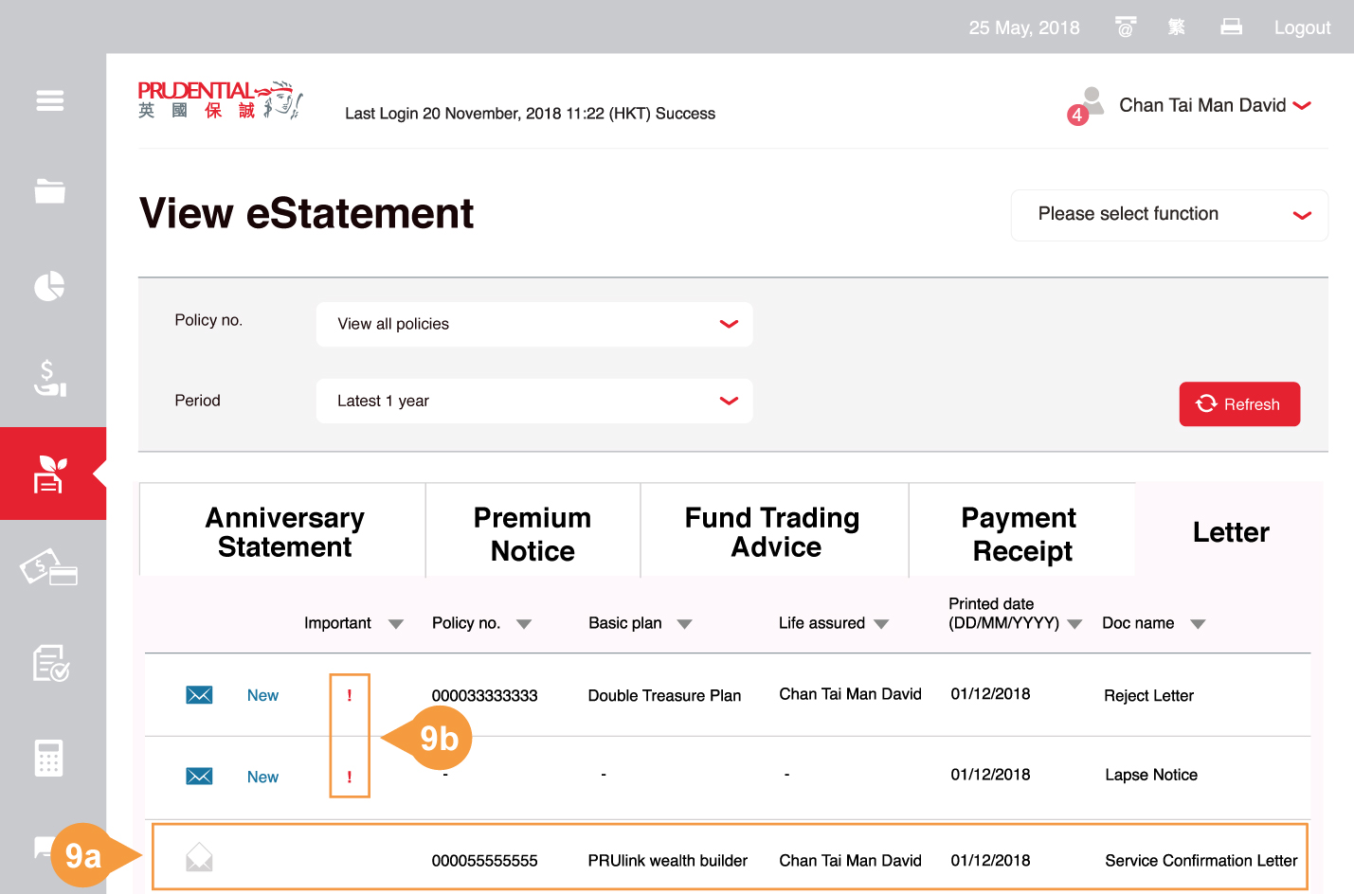
Task: Sort by Printed date column arrow
Action: tap(1074, 624)
